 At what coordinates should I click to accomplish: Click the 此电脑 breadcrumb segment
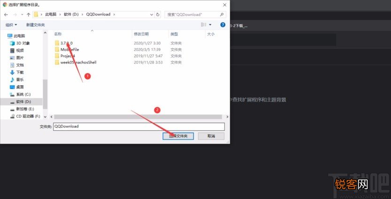click(50, 15)
